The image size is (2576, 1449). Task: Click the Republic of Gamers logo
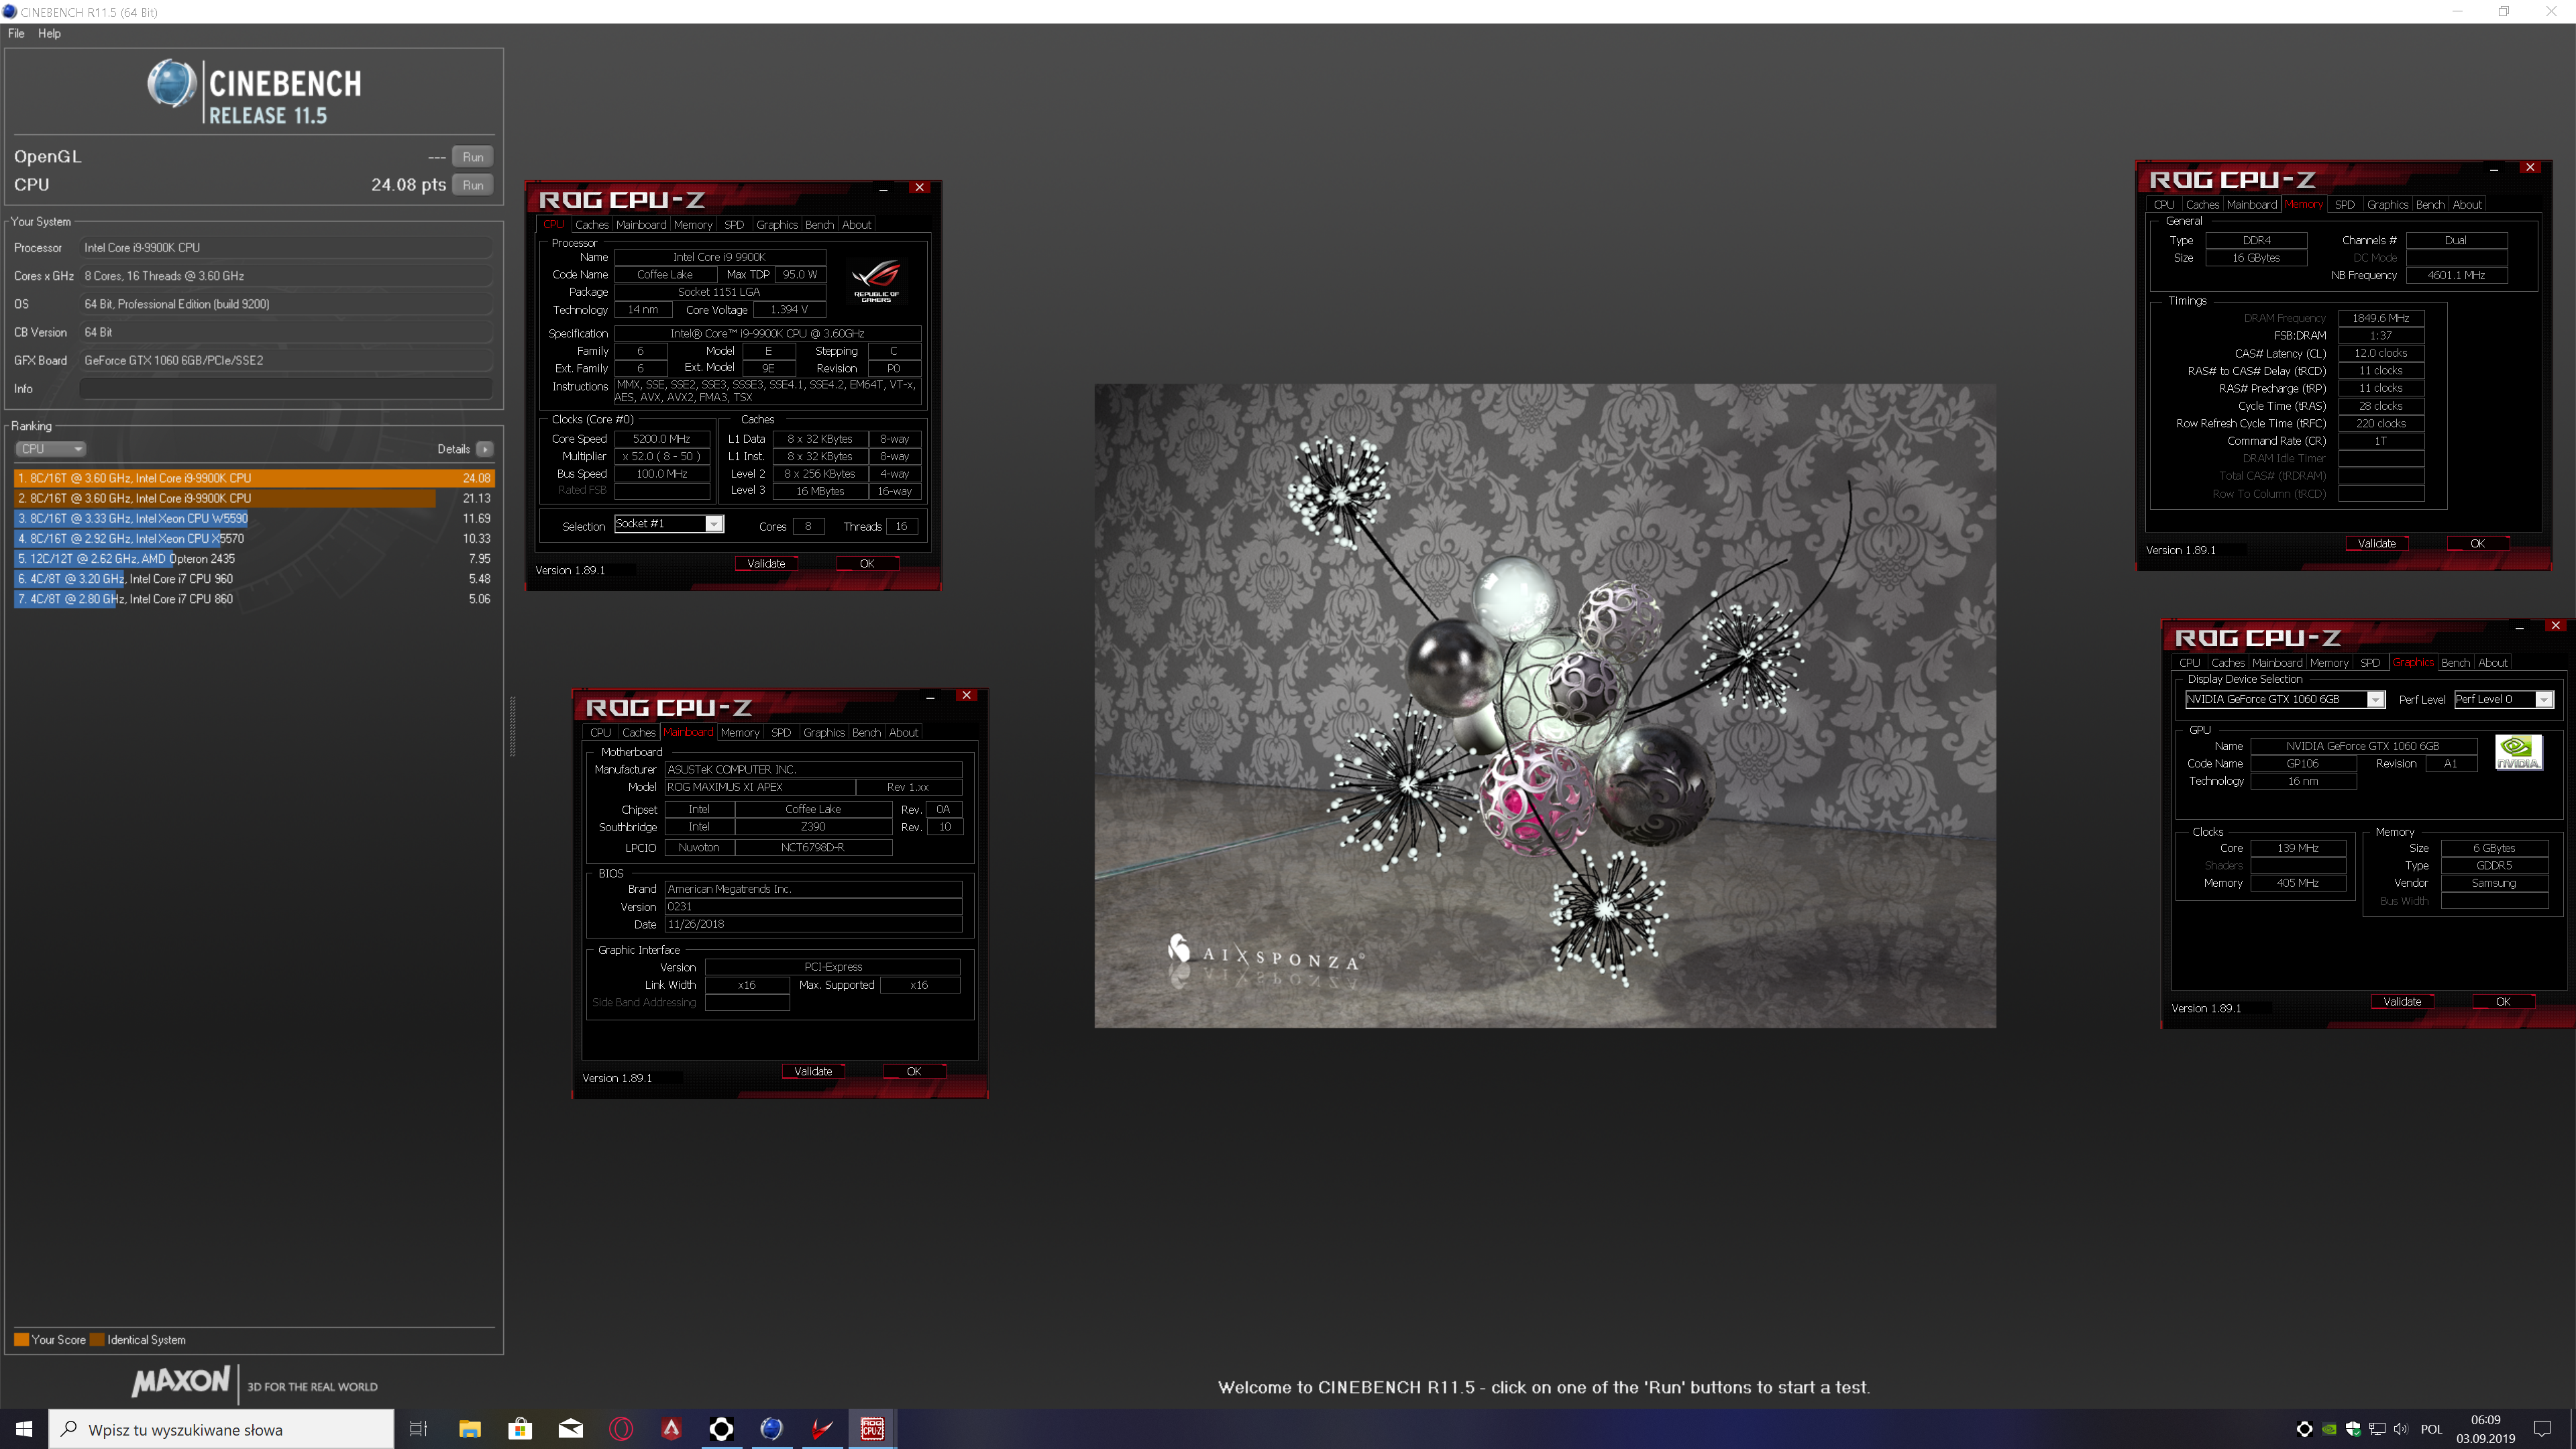[876, 280]
